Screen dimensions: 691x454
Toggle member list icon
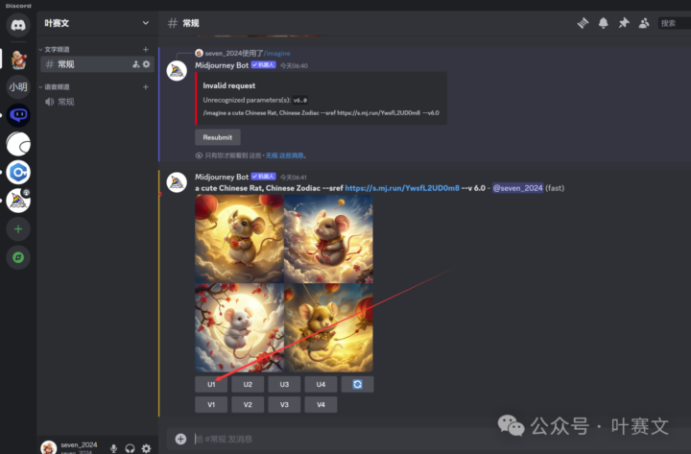pos(644,23)
